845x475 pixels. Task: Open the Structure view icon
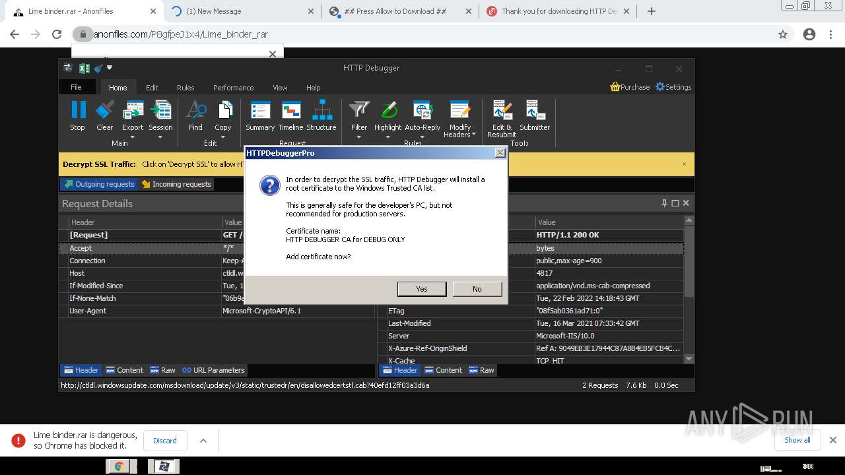(x=321, y=110)
